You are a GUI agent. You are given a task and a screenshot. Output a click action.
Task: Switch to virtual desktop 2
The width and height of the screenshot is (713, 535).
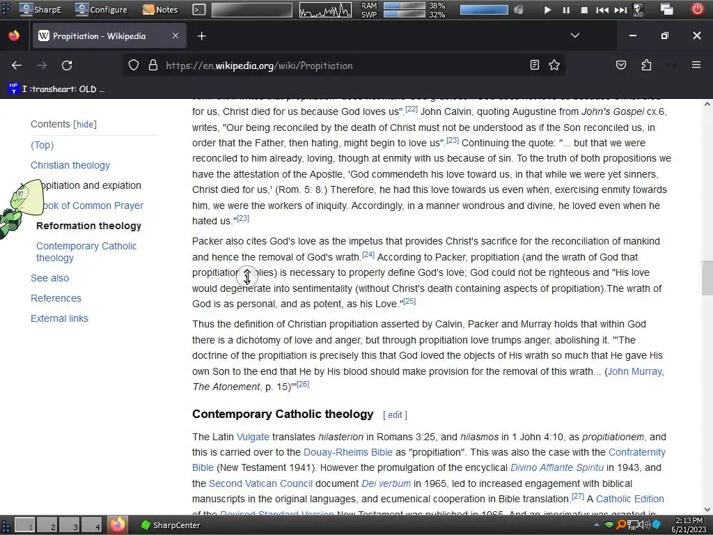(x=48, y=525)
